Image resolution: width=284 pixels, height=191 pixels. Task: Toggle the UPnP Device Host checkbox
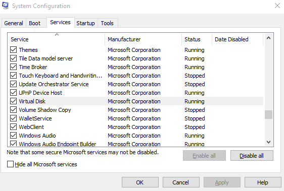(x=14, y=93)
